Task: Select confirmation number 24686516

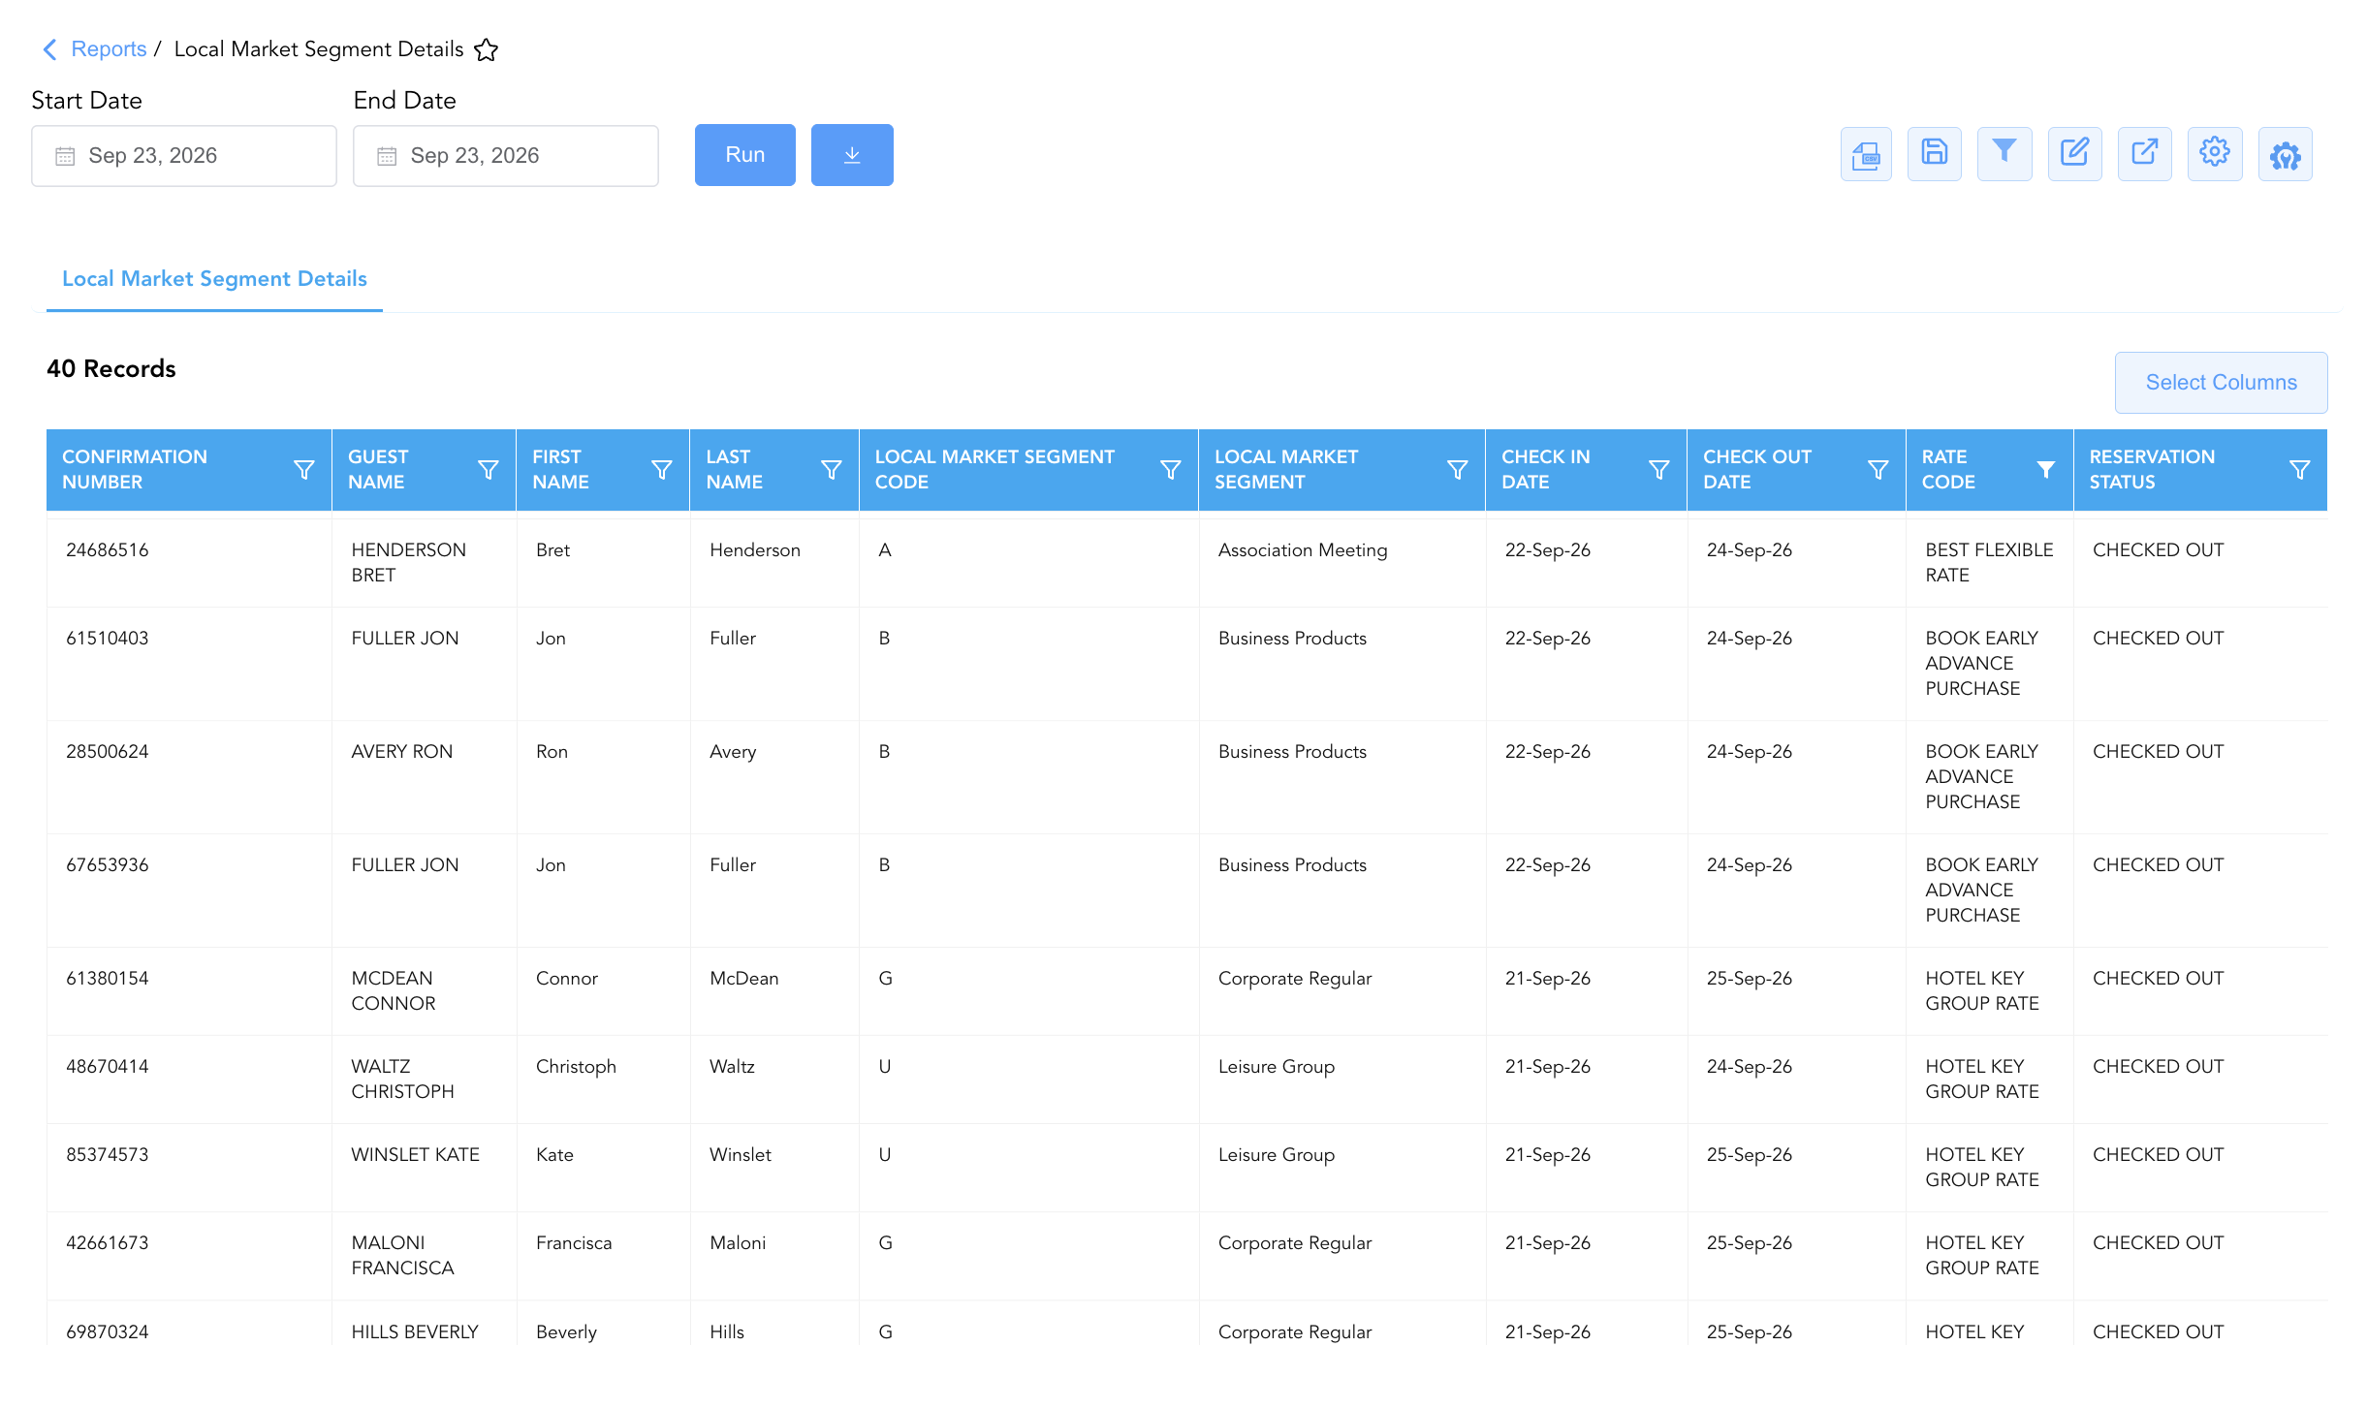Action: tap(108, 550)
